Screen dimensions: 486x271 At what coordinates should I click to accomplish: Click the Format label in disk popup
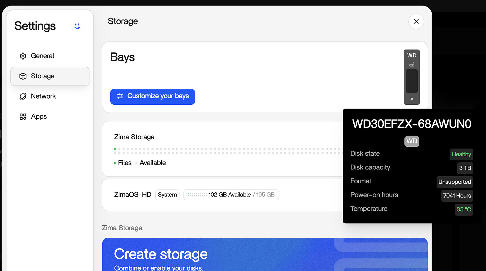(361, 181)
